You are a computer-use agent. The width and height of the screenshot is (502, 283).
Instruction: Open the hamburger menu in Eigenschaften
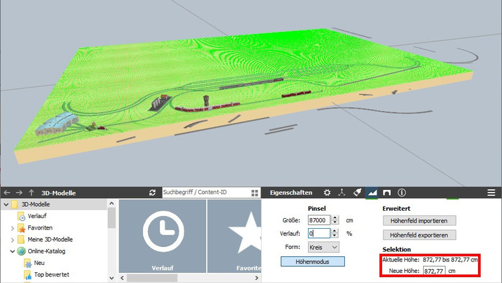point(491,192)
